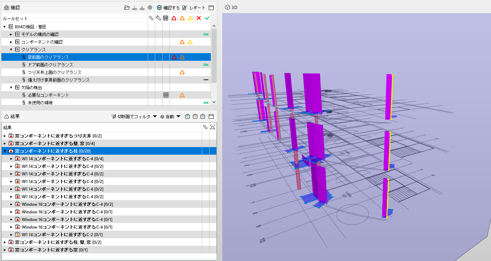Click the green plus basket icon

(x=187, y=117)
